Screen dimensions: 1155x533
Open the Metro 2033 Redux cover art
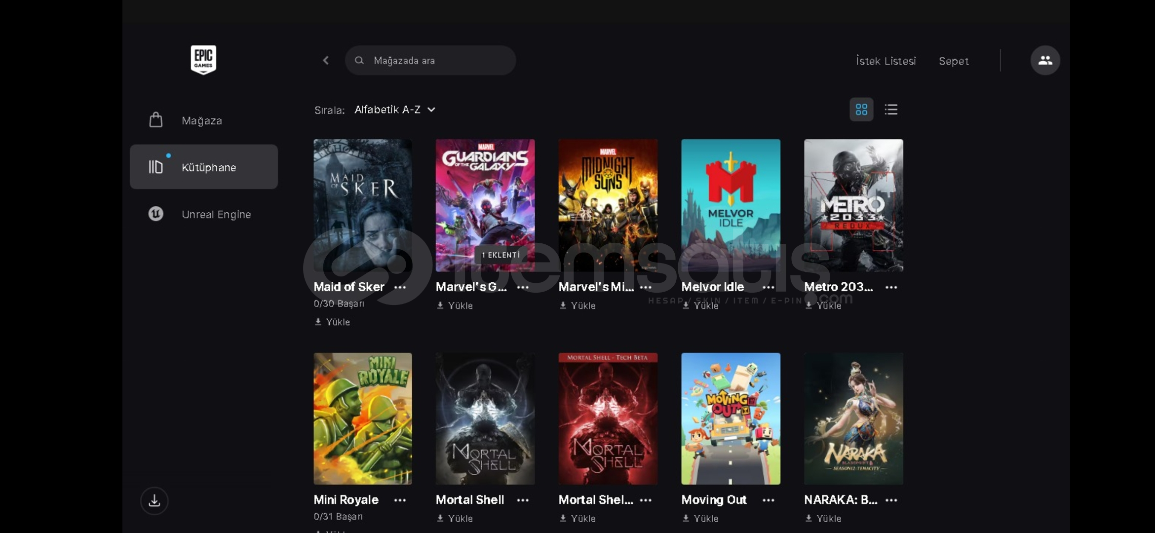coord(854,205)
